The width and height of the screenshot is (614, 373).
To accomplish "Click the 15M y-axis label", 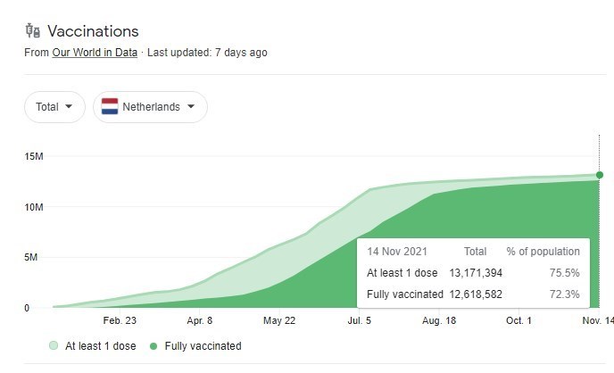I will click(35, 157).
